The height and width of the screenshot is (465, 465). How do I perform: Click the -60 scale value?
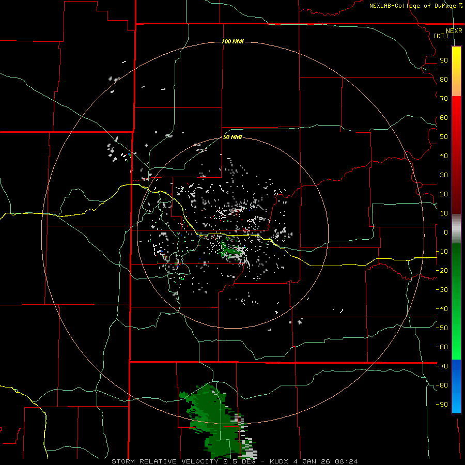click(442, 347)
